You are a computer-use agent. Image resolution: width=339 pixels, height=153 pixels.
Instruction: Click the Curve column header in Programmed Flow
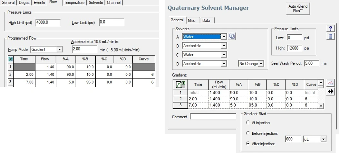[x=144, y=59]
